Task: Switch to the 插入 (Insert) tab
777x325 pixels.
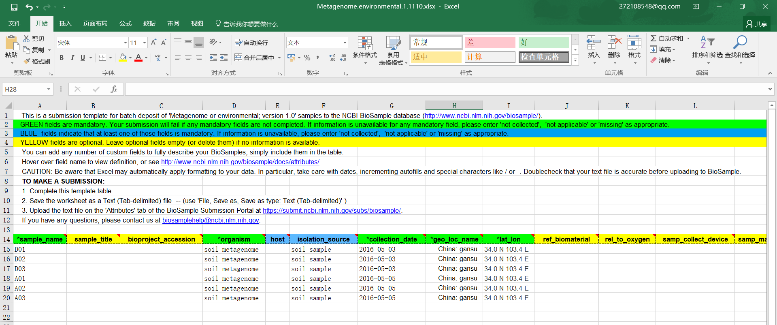Action: click(65, 24)
